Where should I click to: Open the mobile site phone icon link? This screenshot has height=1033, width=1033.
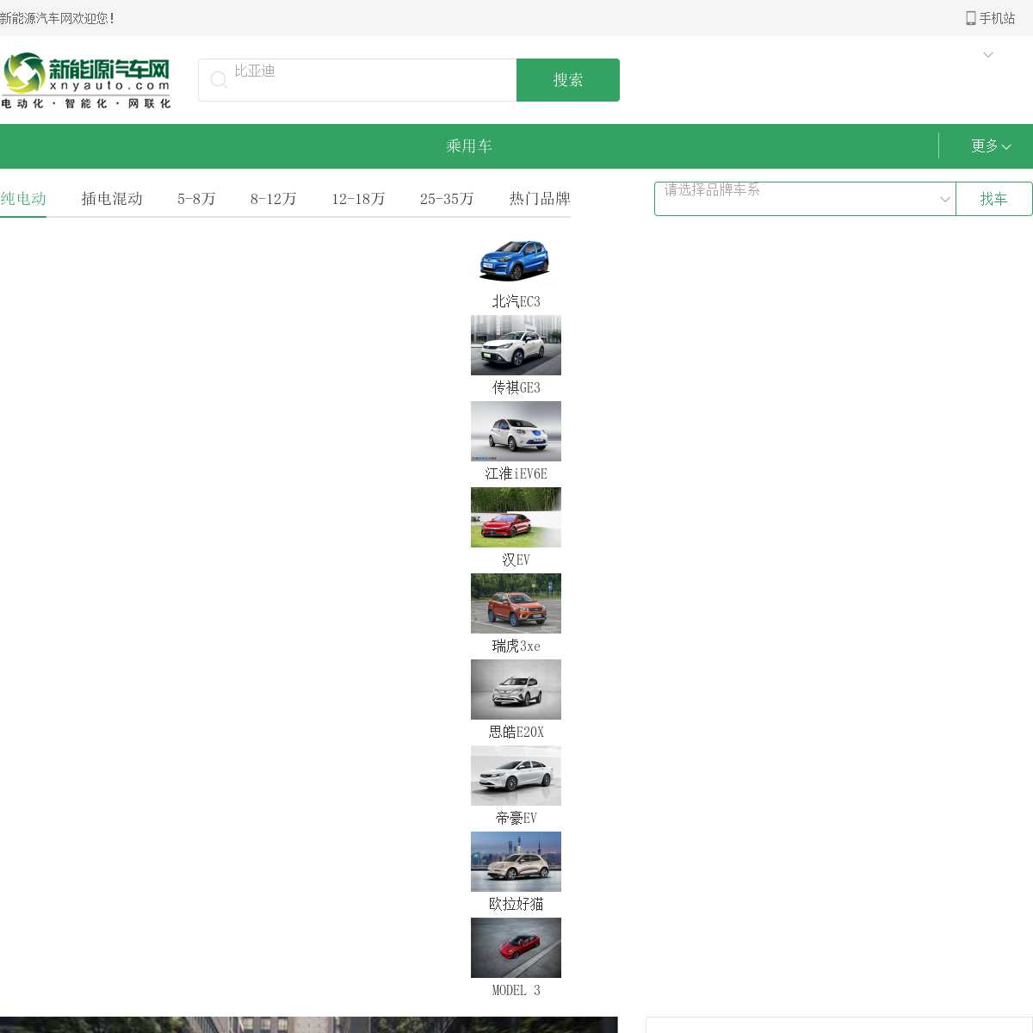coord(970,18)
